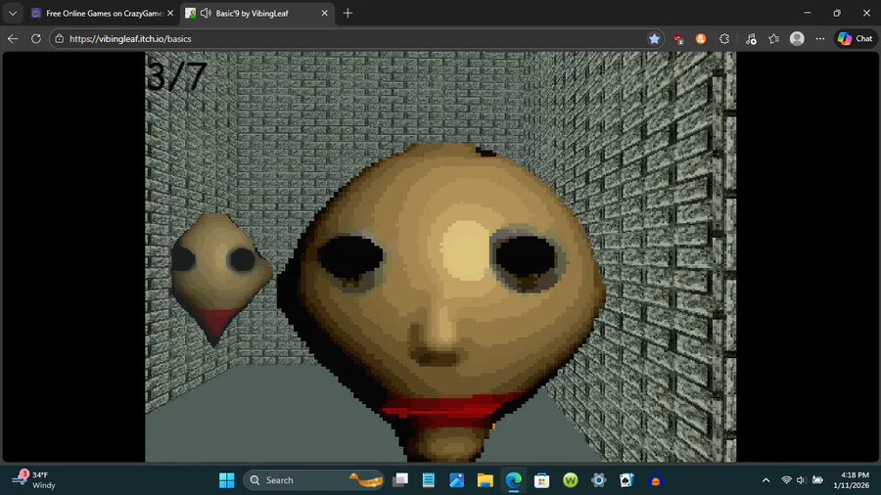
Task: Open the Settings and more ellipsis menu
Action: coord(820,39)
